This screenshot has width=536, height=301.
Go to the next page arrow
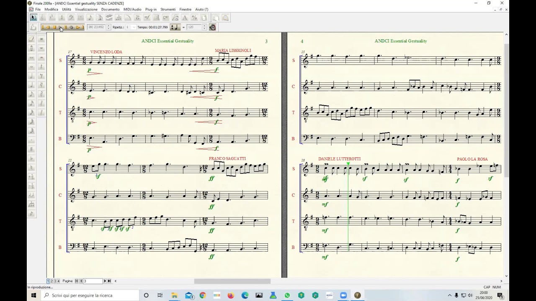click(105, 281)
